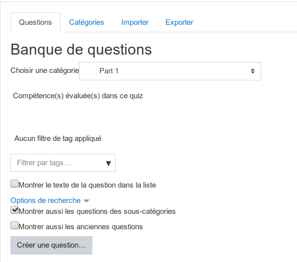Click the Filtrer par tags input field
The image size is (297, 262).
(x=59, y=163)
